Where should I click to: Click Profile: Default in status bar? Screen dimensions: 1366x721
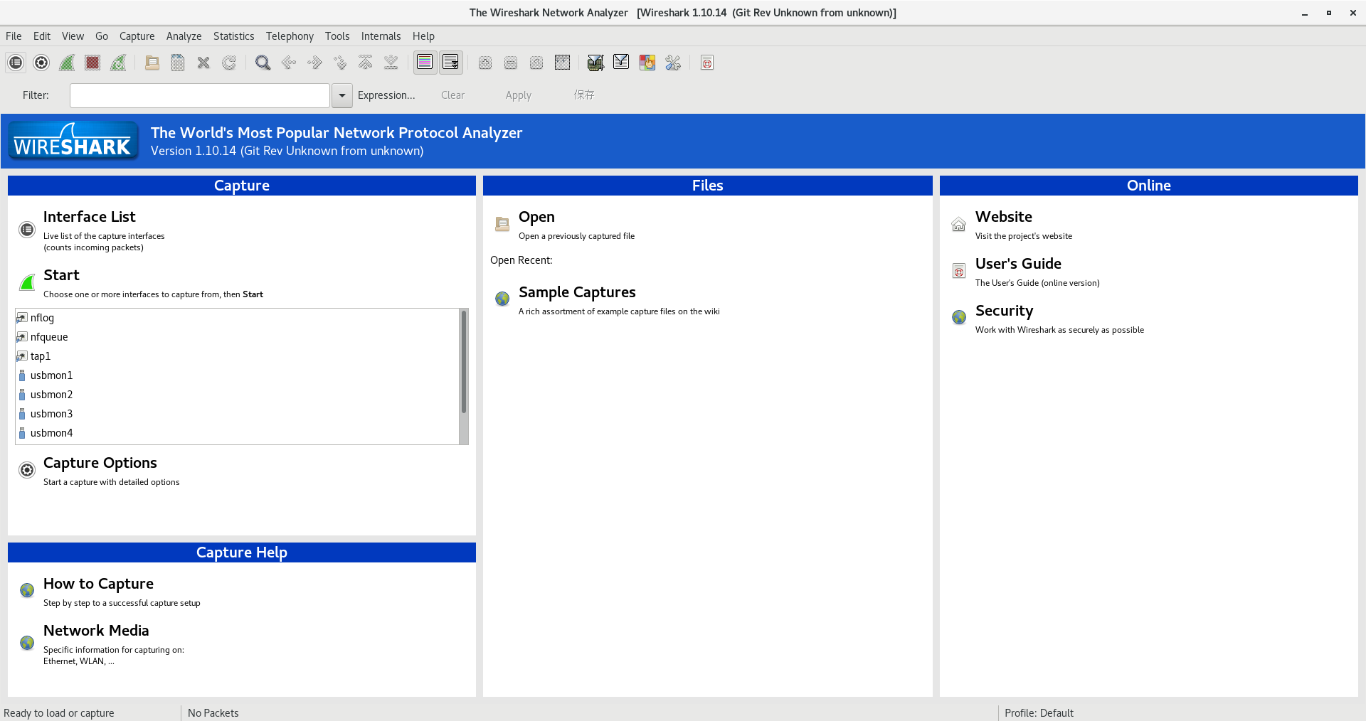1039,712
